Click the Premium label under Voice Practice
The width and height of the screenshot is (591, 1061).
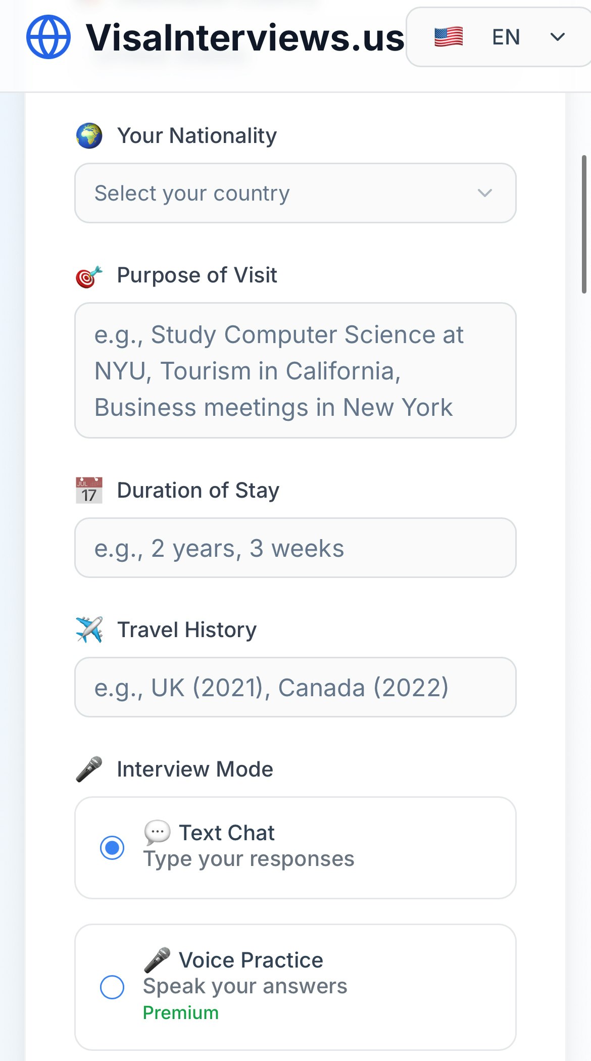click(181, 1012)
